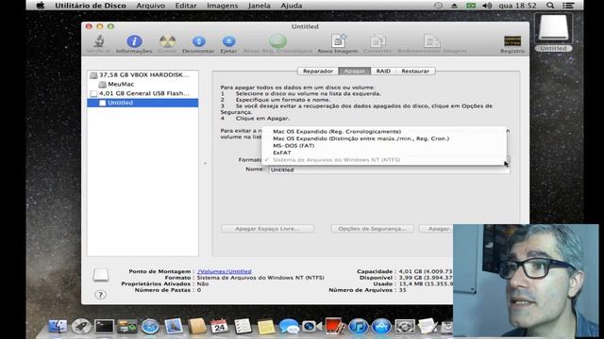Open the Arquivo menu
The height and width of the screenshot is (339, 604).
pyautogui.click(x=151, y=6)
